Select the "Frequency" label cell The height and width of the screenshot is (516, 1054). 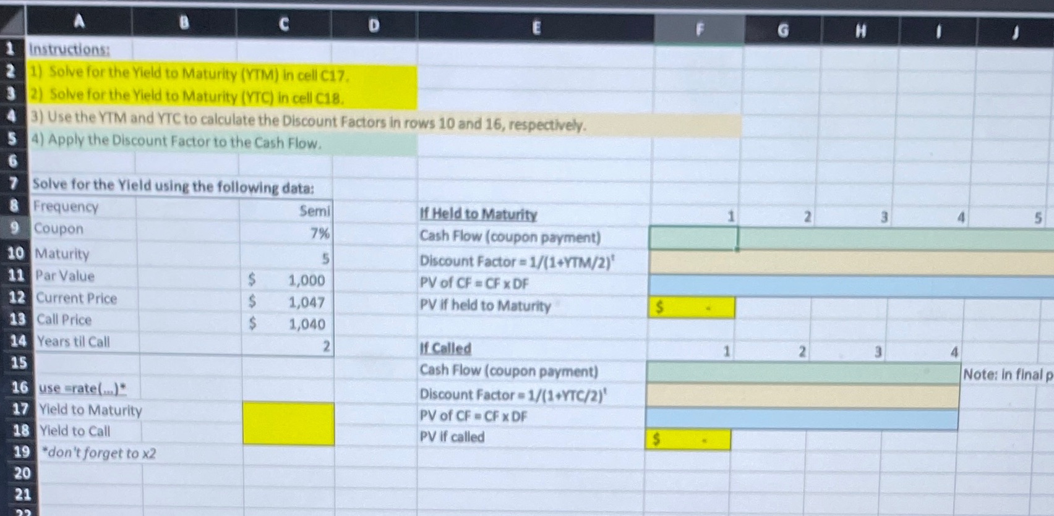click(x=66, y=206)
